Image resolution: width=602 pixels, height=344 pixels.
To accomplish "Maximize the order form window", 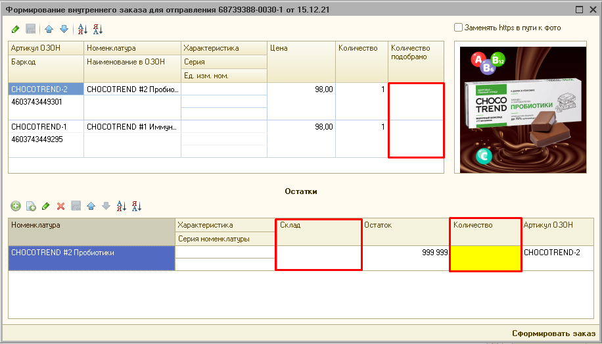I will pyautogui.click(x=580, y=10).
